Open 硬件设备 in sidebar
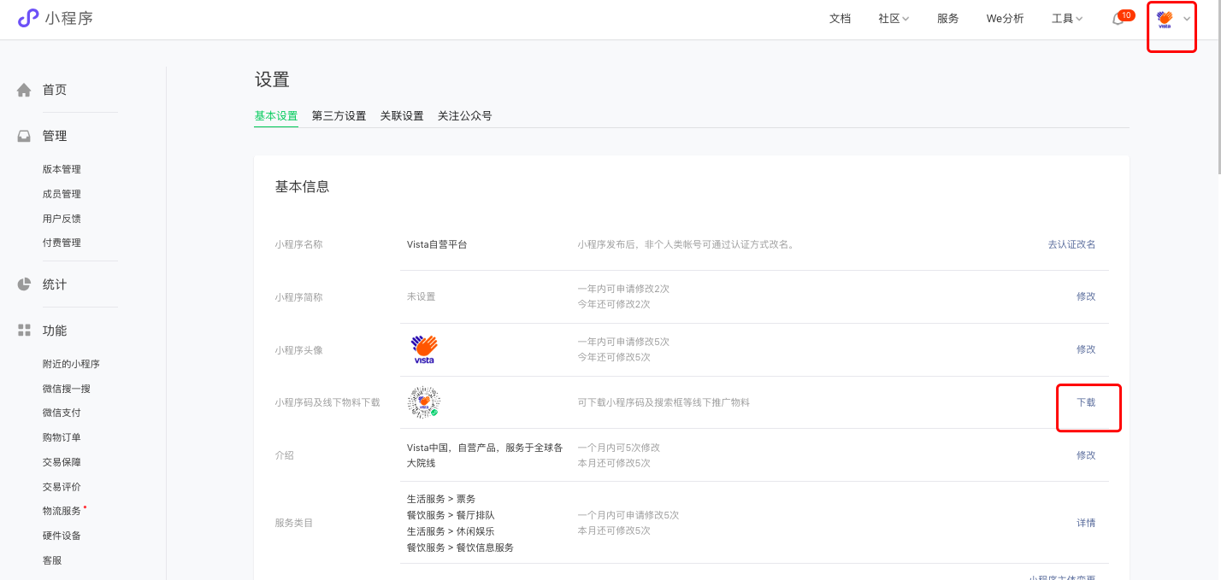The image size is (1221, 580). click(62, 536)
